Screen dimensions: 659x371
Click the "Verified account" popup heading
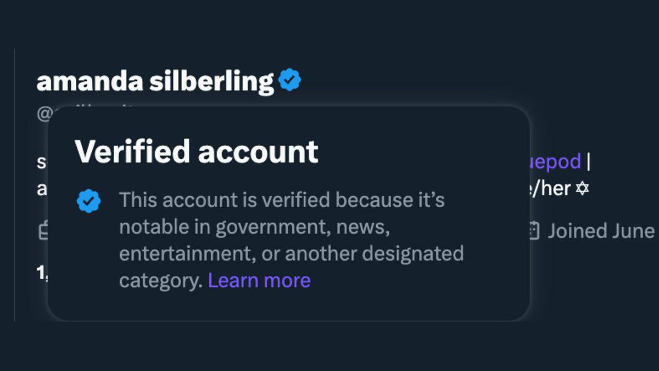(x=196, y=151)
